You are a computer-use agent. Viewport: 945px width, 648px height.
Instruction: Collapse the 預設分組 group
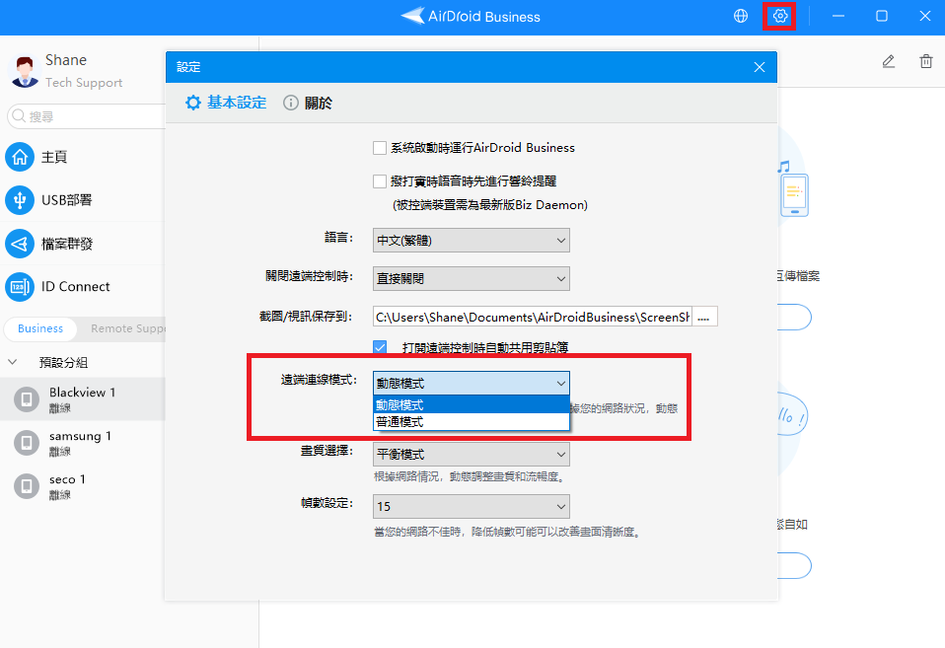(13, 362)
